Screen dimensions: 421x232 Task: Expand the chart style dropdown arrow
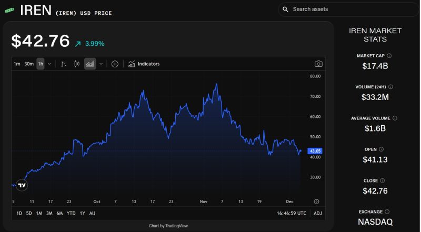(101, 64)
